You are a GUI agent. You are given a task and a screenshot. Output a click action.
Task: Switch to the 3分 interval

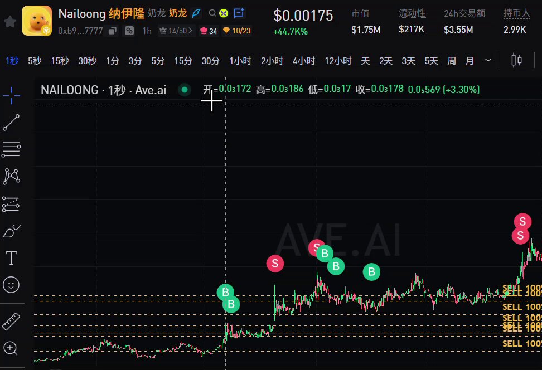(135, 61)
